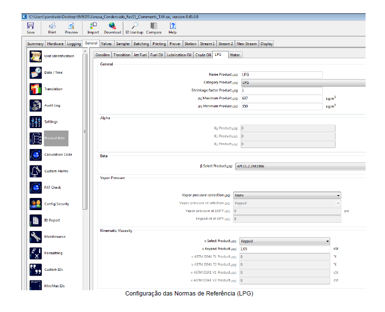Open the Jet Fuel product tab
The width and height of the screenshot is (385, 312).
point(140,55)
